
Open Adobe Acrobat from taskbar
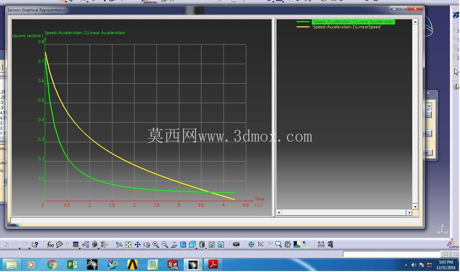(x=213, y=265)
